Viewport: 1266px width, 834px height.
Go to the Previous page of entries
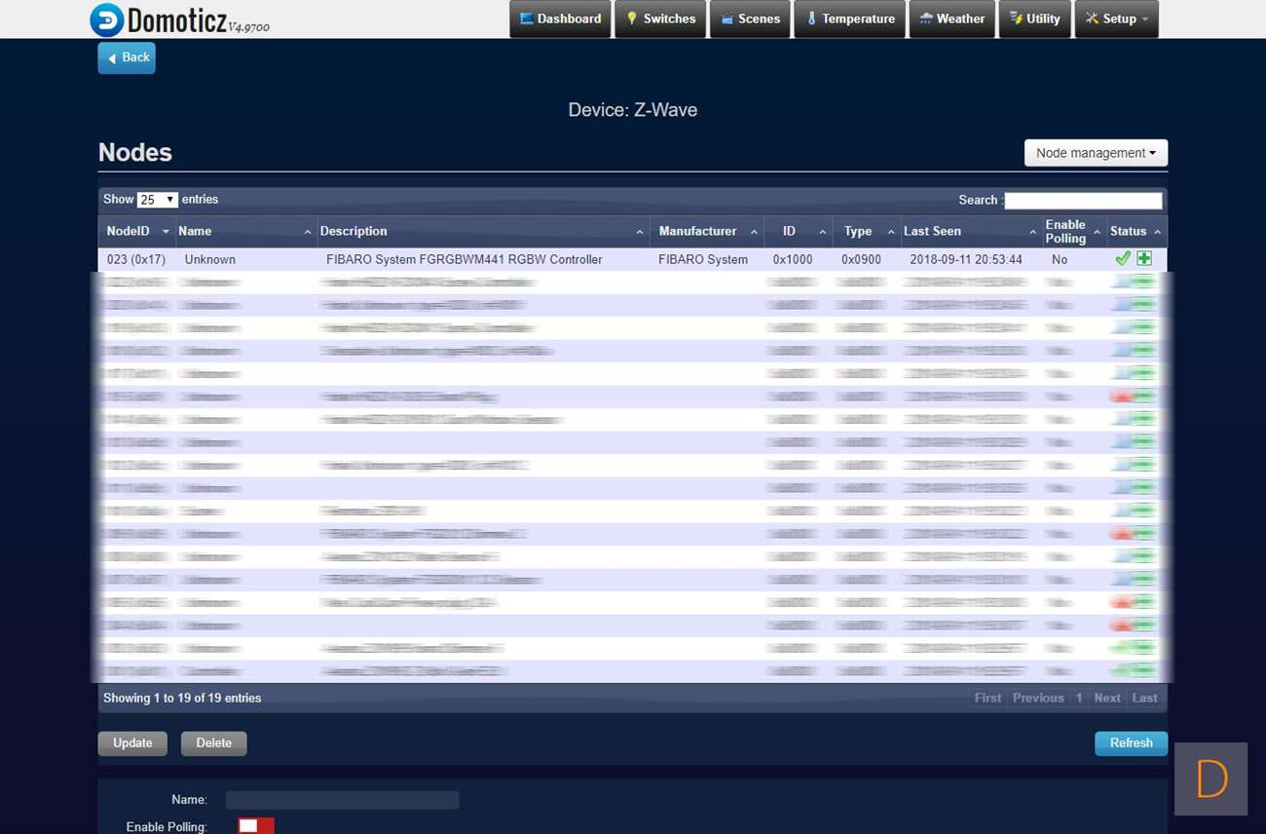pos(1038,699)
